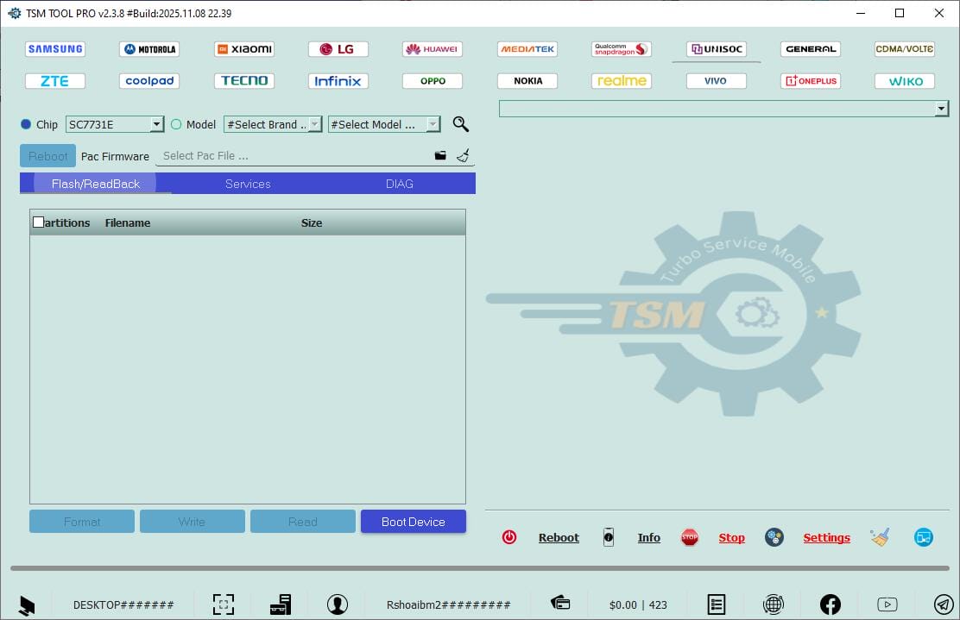Switch to the Services tab
The height and width of the screenshot is (620, 960).
[x=248, y=183]
